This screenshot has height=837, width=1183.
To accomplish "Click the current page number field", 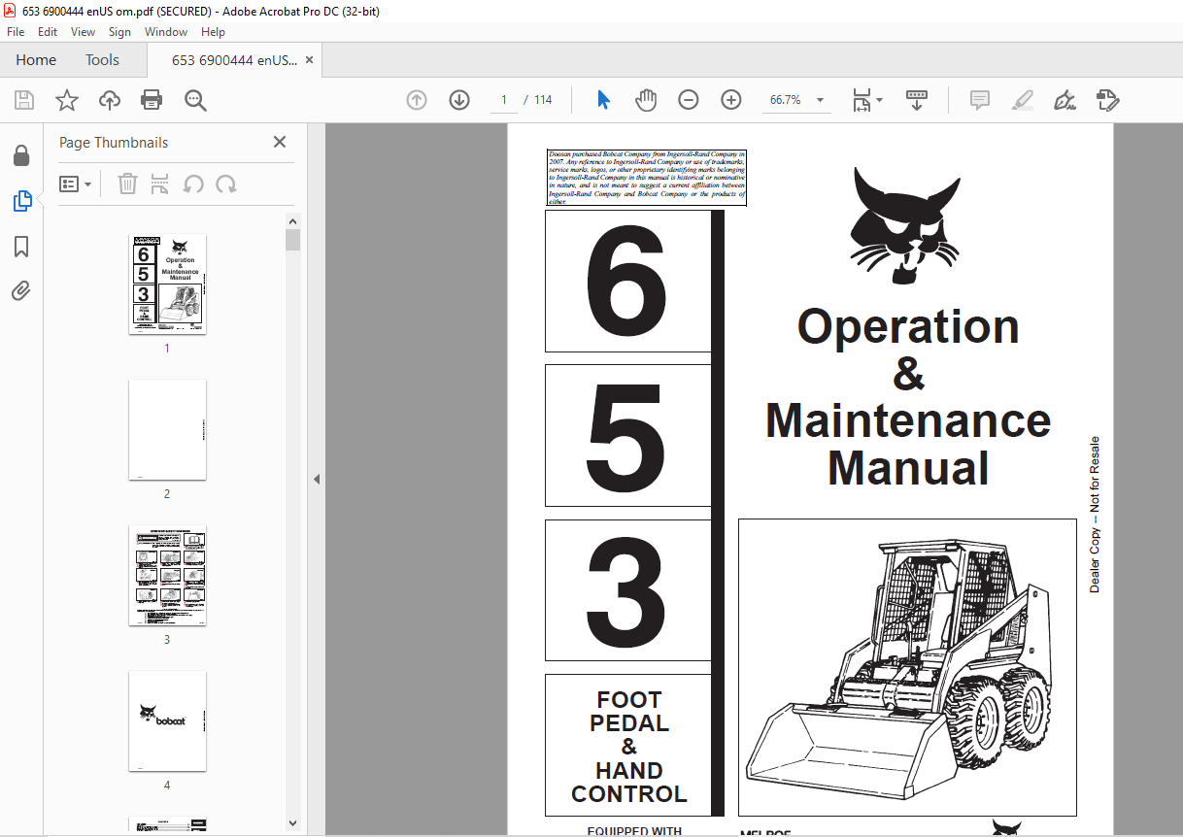I will (x=504, y=100).
